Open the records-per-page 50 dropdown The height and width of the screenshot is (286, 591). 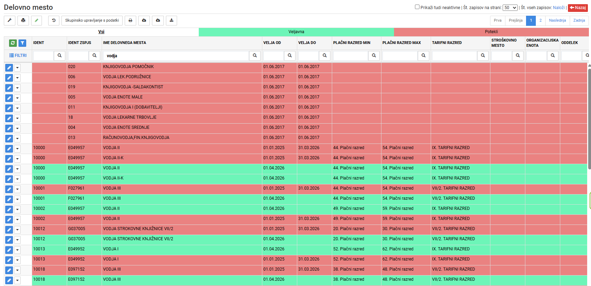(x=510, y=8)
